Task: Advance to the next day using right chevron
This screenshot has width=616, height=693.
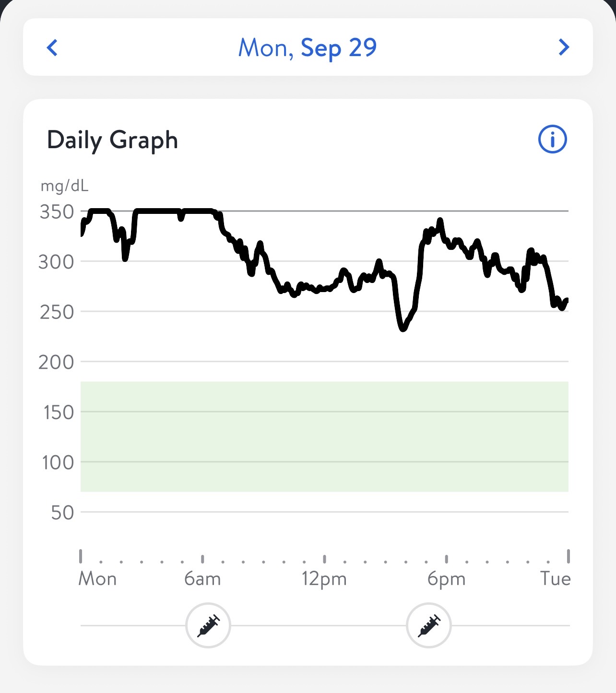Action: 564,47
